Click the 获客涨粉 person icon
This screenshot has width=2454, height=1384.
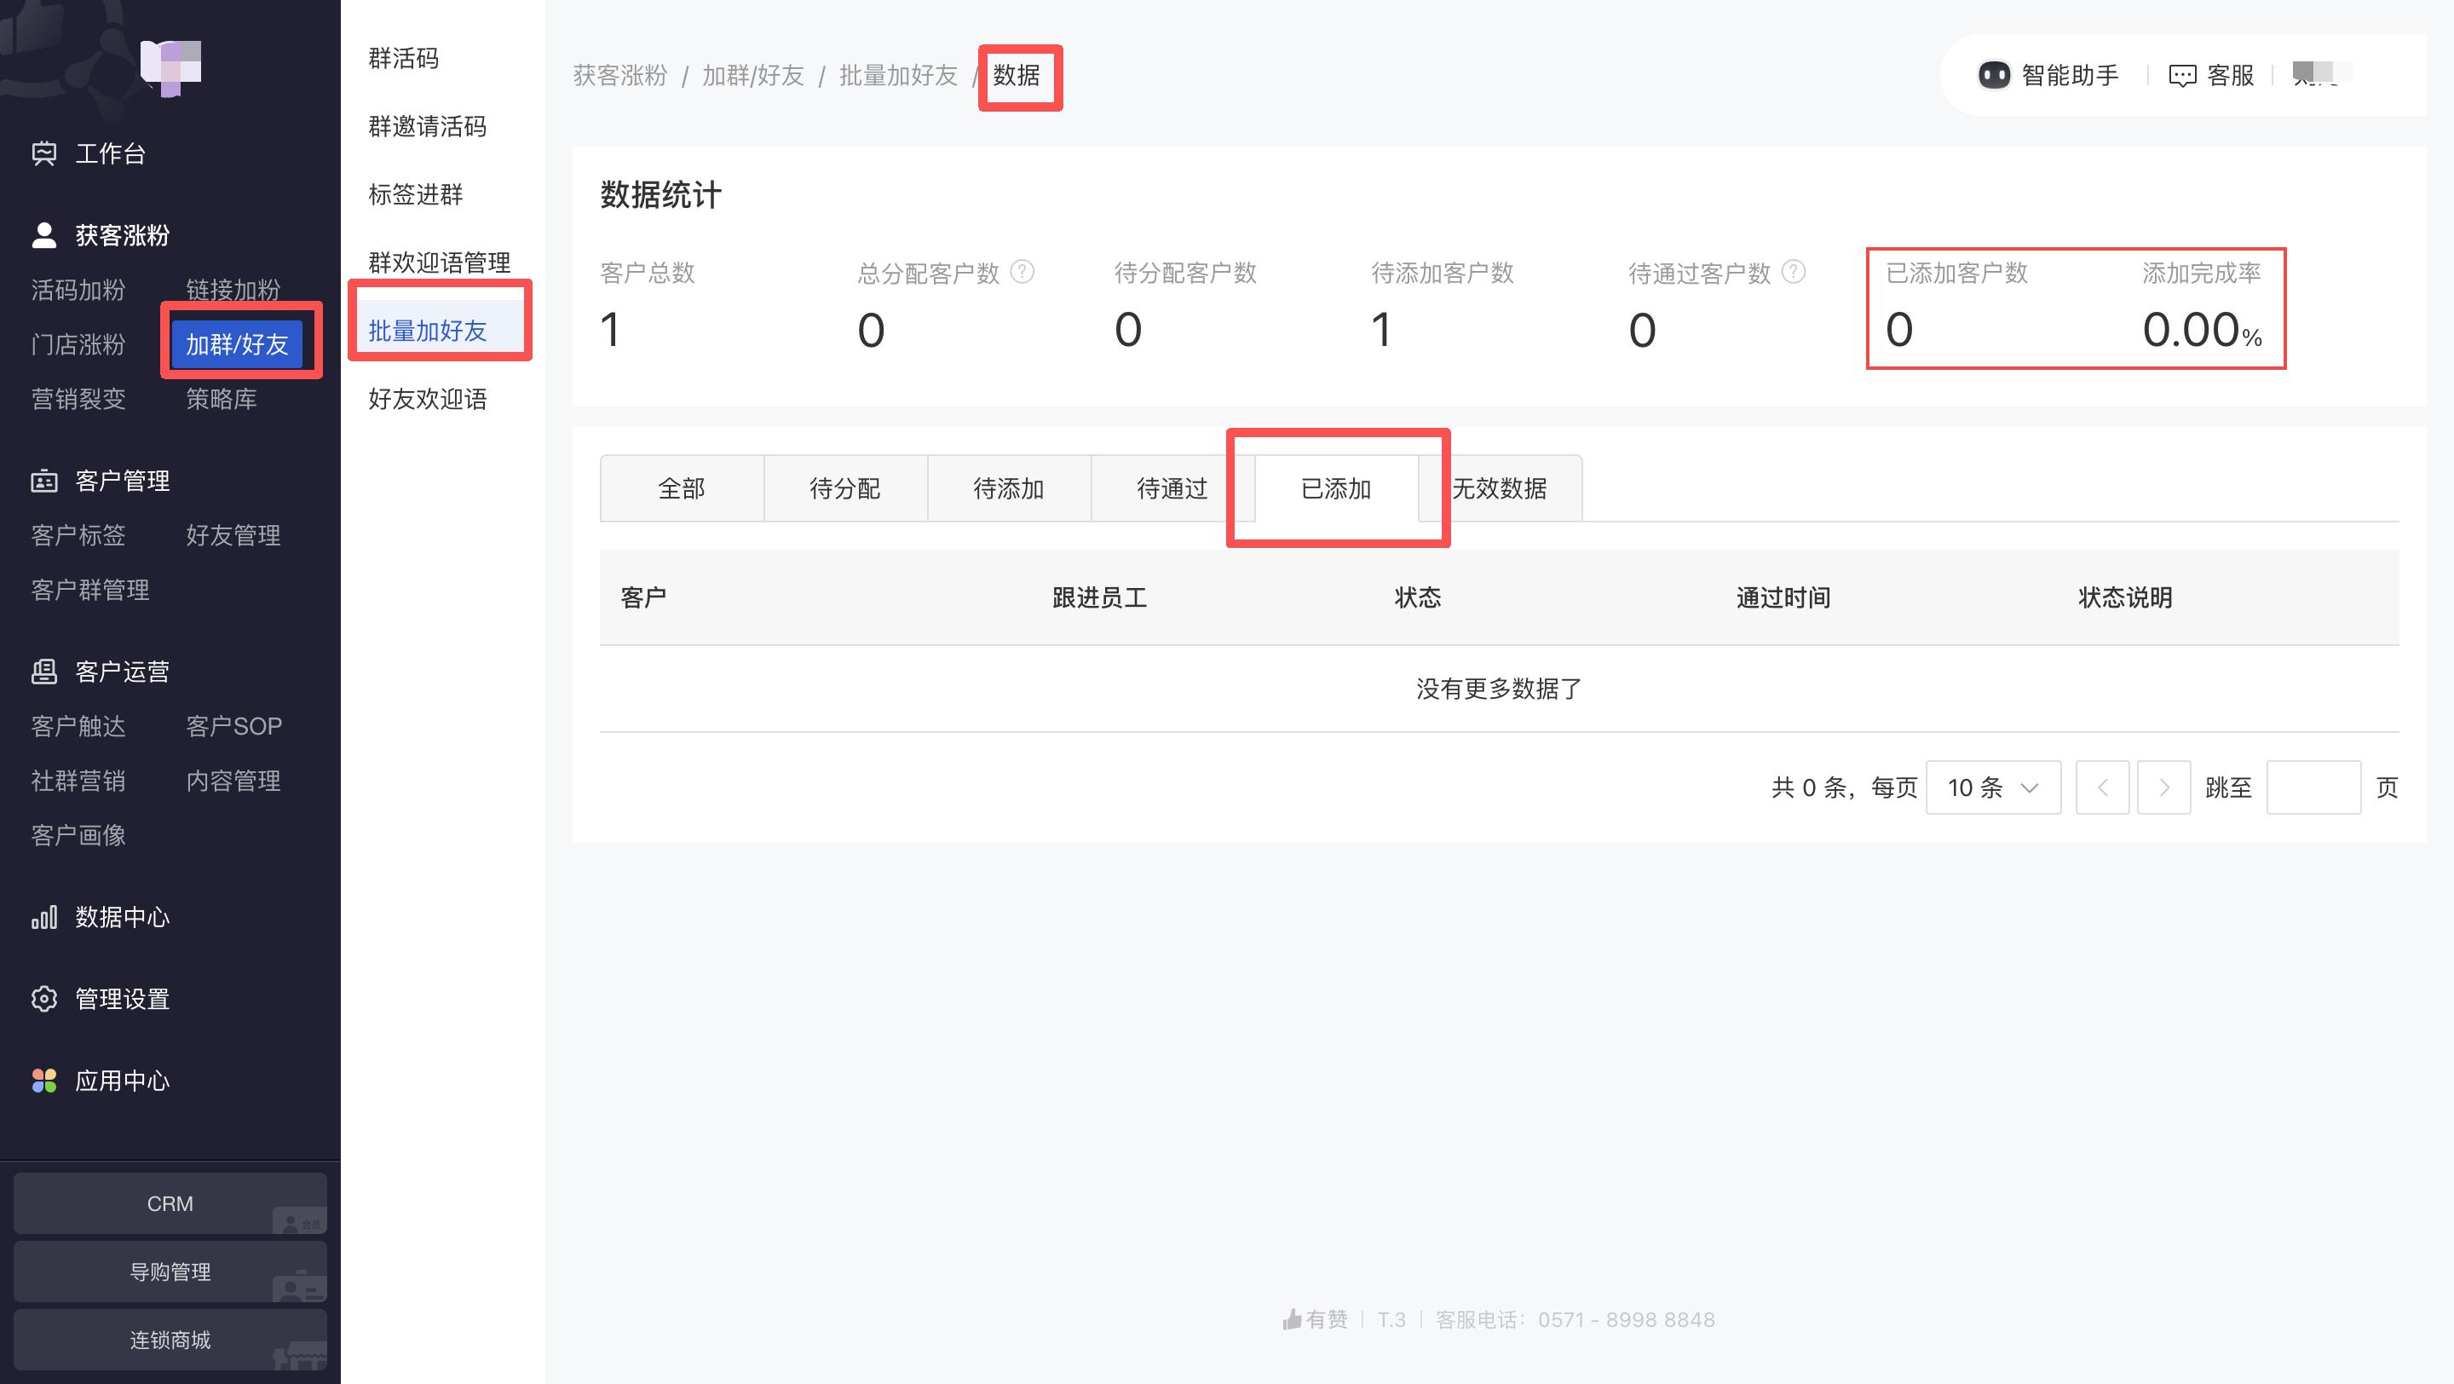tap(43, 235)
